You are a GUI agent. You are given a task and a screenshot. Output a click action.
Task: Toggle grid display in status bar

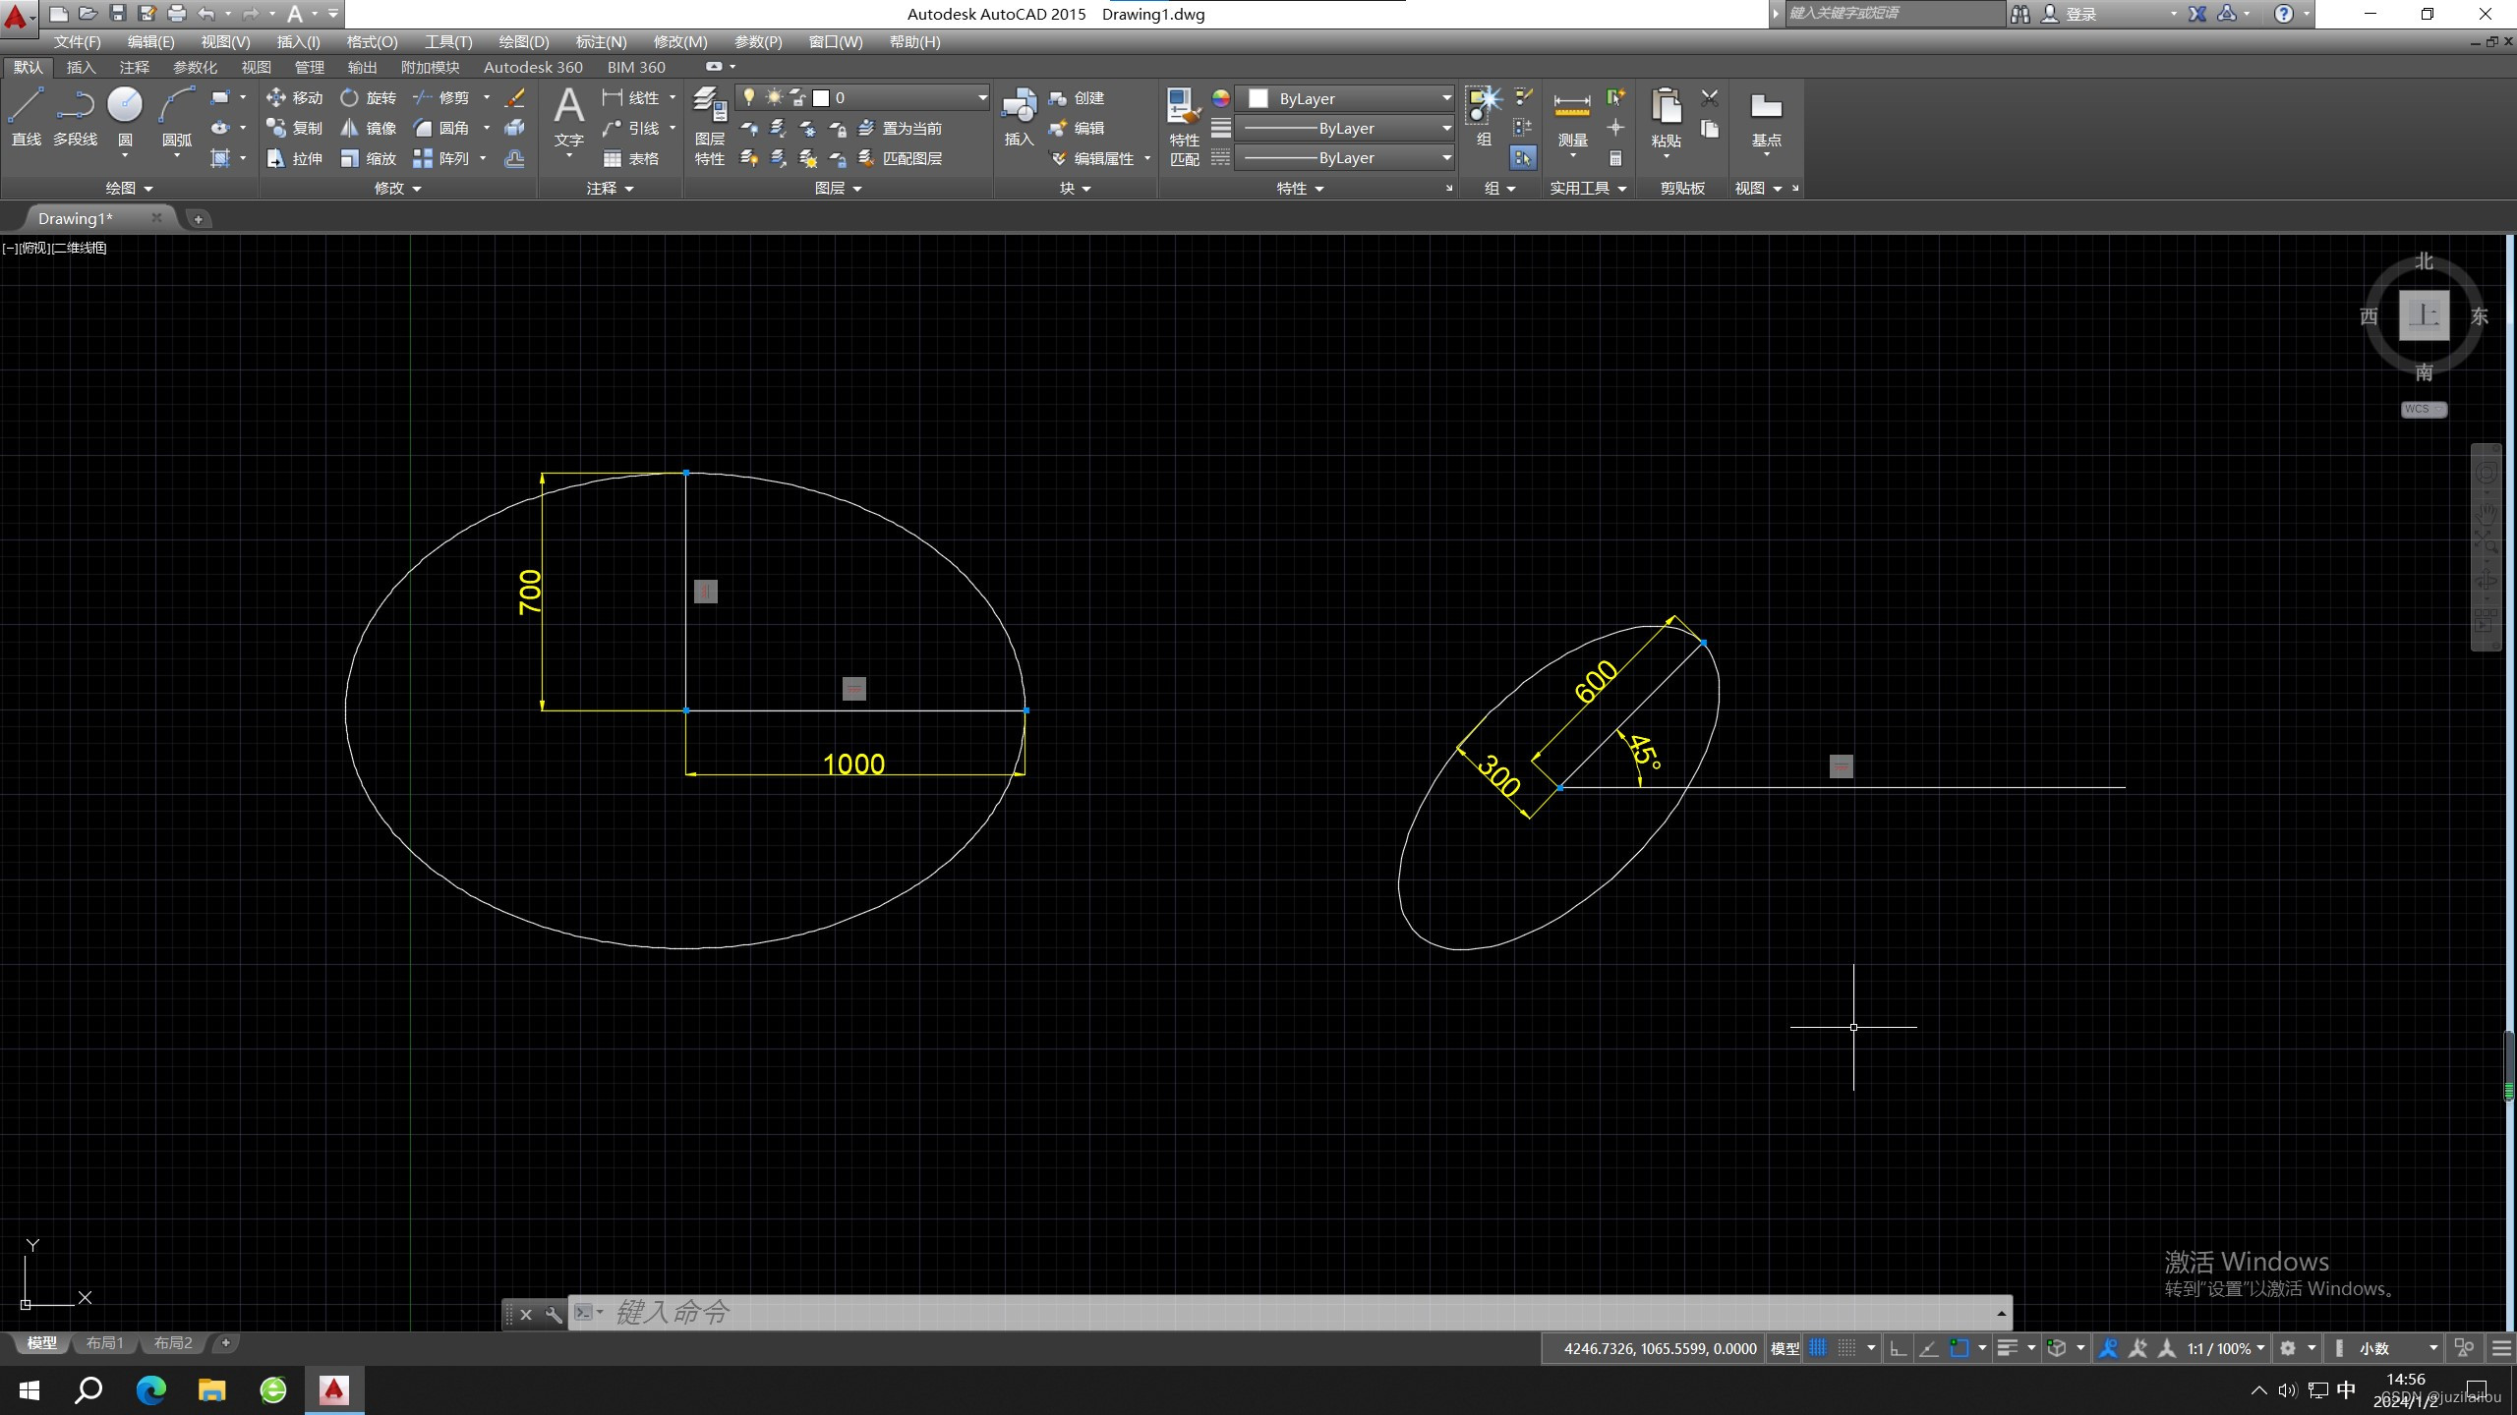[1818, 1348]
